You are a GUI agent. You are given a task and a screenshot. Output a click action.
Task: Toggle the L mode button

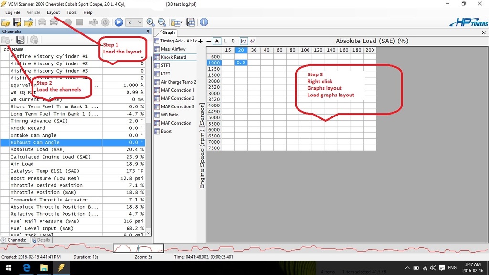pos(225,41)
